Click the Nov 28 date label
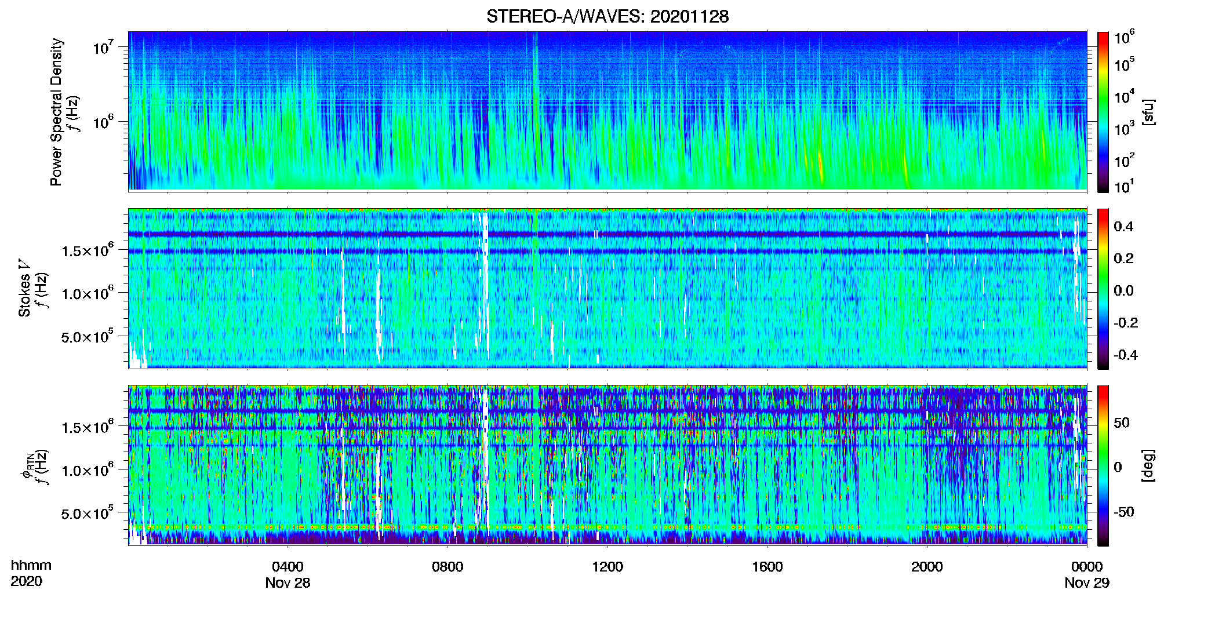Viewport: 1215px width, 626px height. point(288,583)
